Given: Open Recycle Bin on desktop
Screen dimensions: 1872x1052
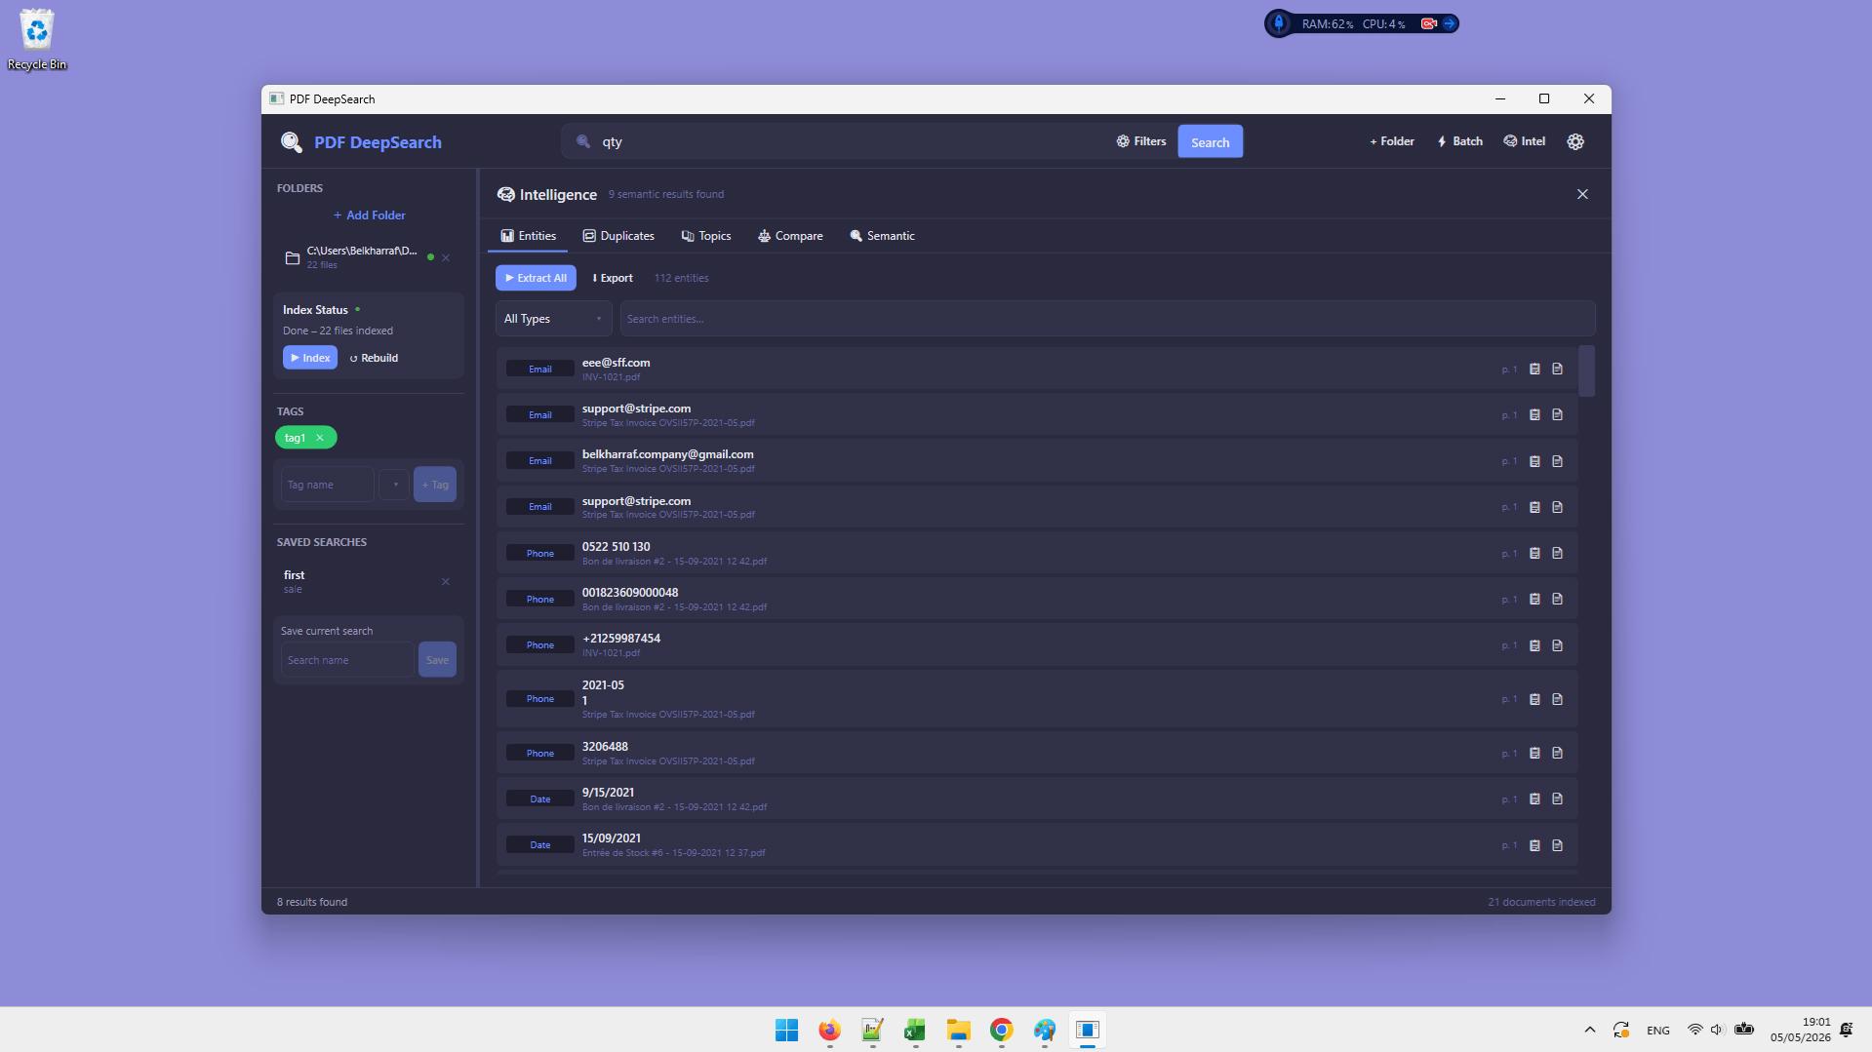Looking at the screenshot, I should (37, 39).
